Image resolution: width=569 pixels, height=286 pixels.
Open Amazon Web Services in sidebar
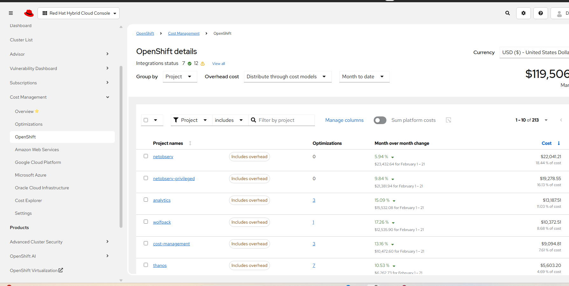pyautogui.click(x=37, y=150)
